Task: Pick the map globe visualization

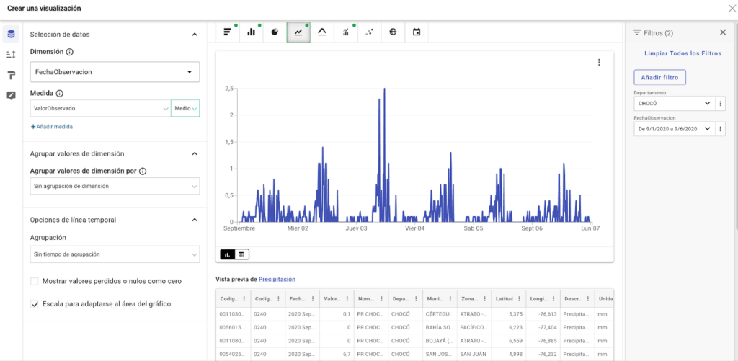Action: coord(393,32)
